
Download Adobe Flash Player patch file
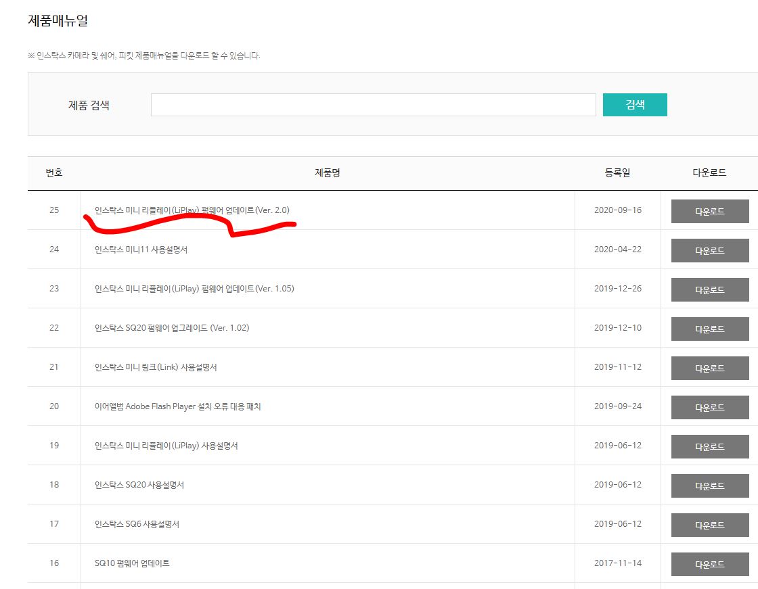(x=710, y=407)
